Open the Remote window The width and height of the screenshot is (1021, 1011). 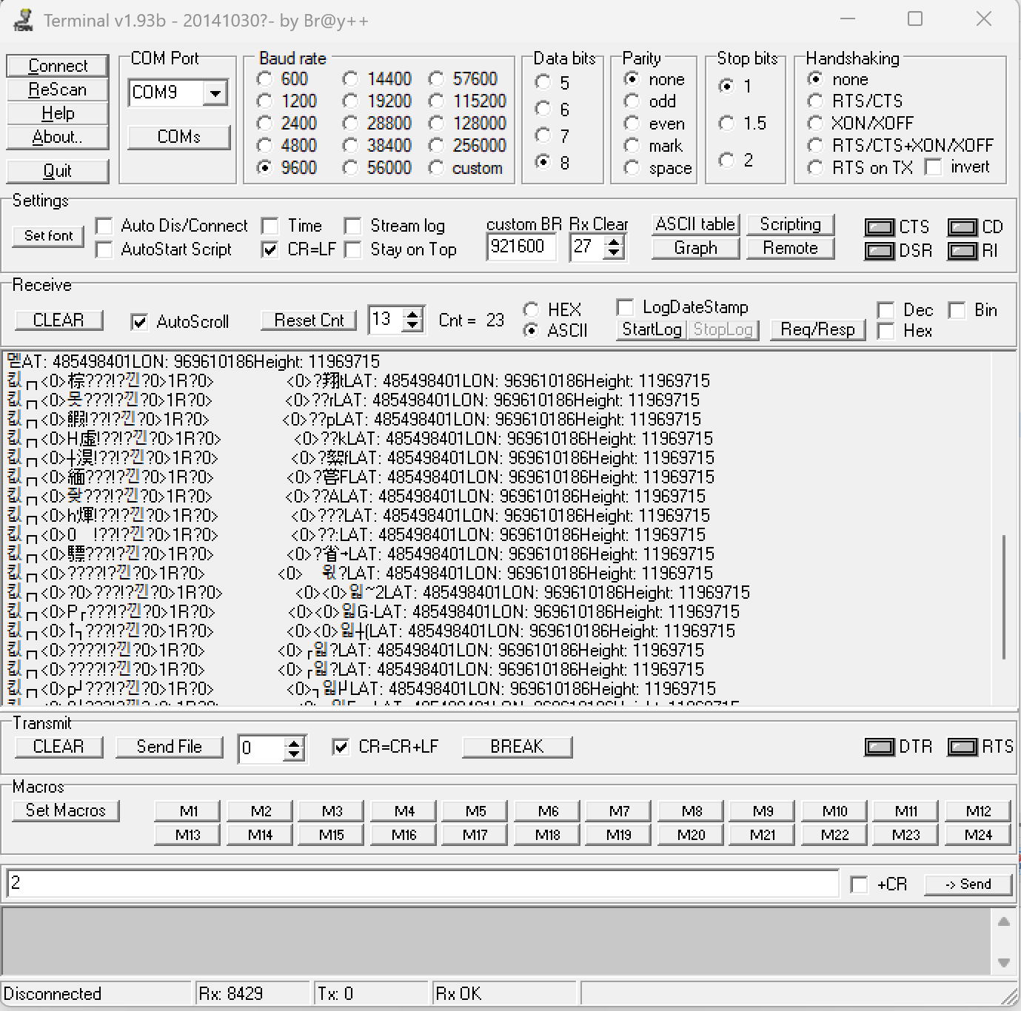[790, 248]
